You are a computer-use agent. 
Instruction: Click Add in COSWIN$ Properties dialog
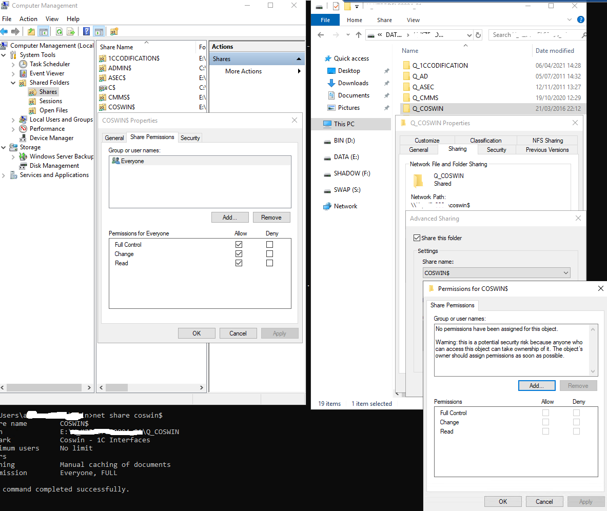[x=230, y=218]
